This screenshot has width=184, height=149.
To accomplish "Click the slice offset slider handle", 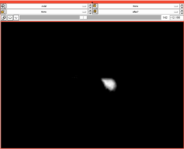I will tap(83, 17).
